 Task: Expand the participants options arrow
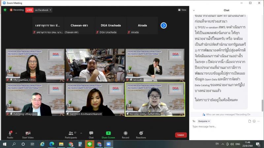click(81, 133)
